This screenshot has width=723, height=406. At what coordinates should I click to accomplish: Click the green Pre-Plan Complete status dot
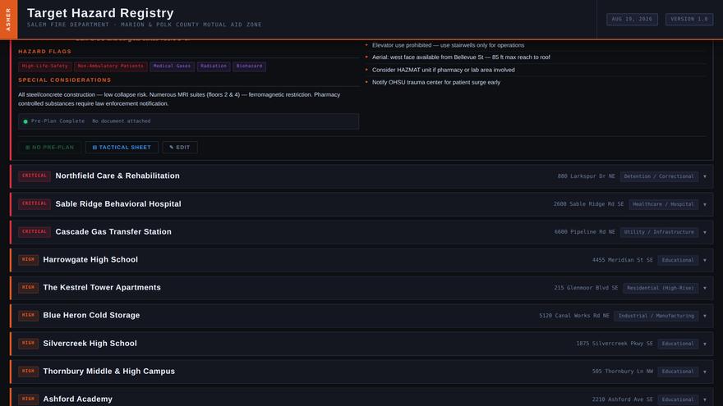(25, 121)
